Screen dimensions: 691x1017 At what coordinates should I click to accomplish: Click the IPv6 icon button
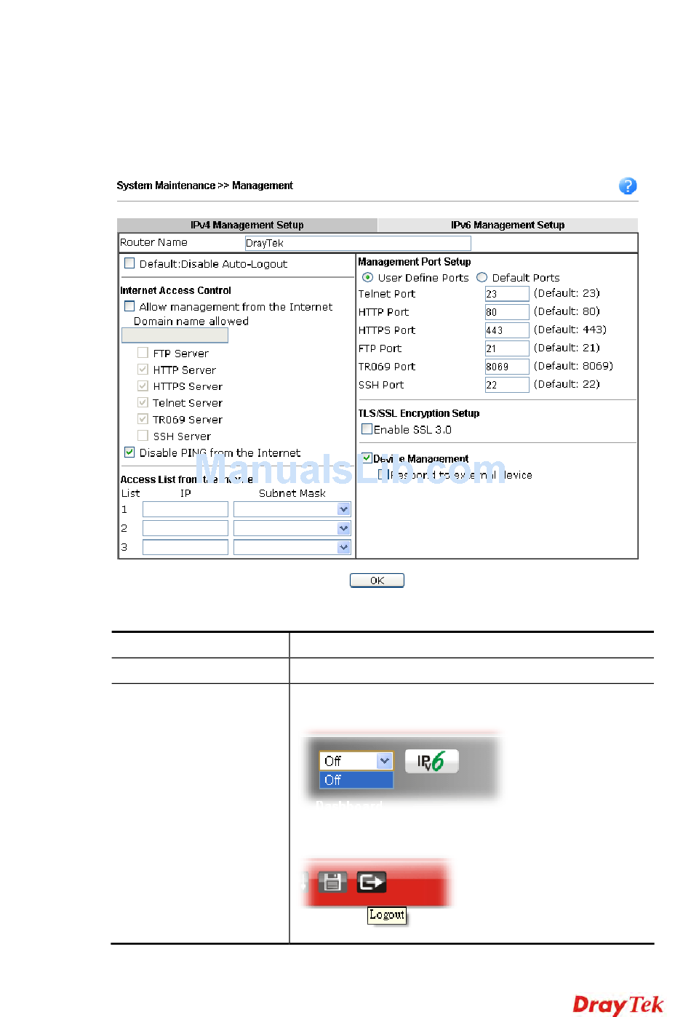pos(431,761)
